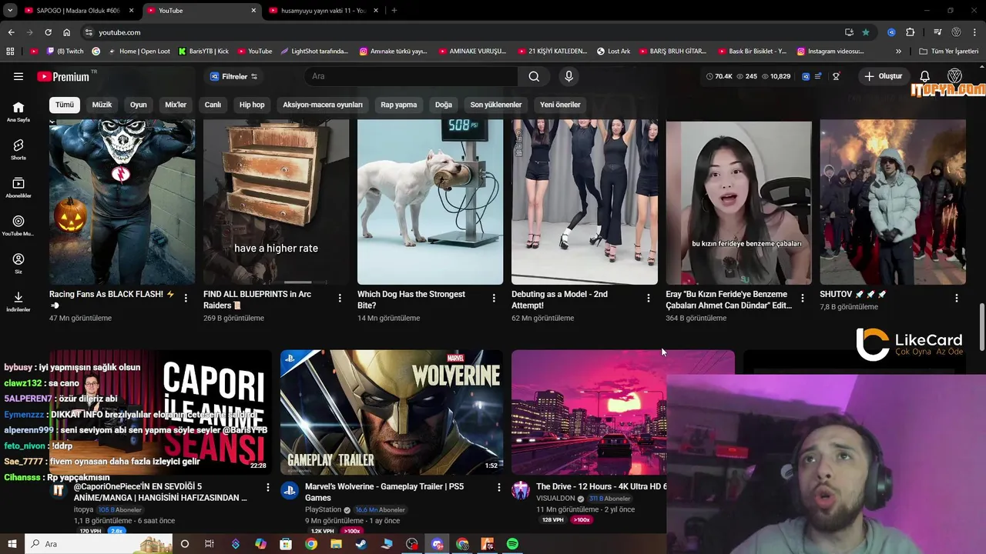The image size is (986, 554).
Task: Open options for CaporiOnePiece video
Action: click(267, 487)
